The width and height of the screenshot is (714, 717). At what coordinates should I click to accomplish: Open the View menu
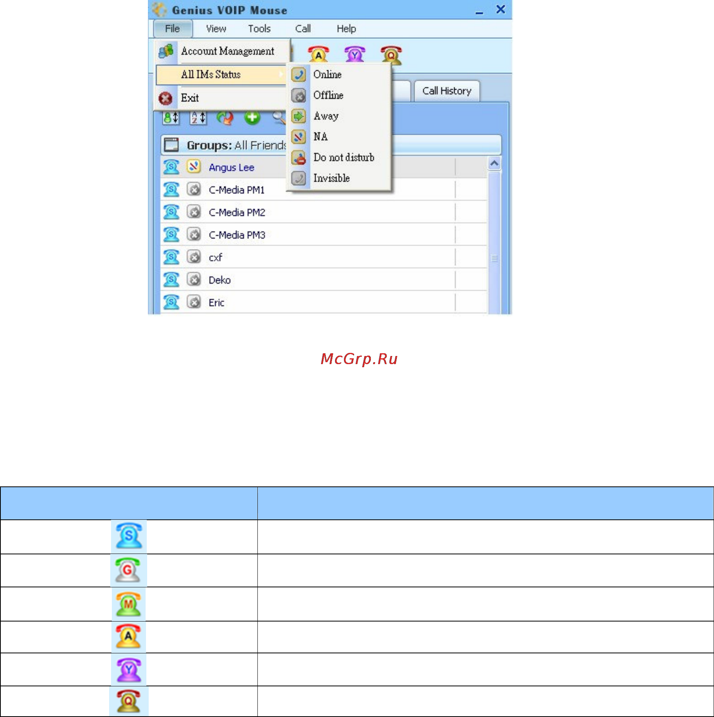pyautogui.click(x=216, y=29)
